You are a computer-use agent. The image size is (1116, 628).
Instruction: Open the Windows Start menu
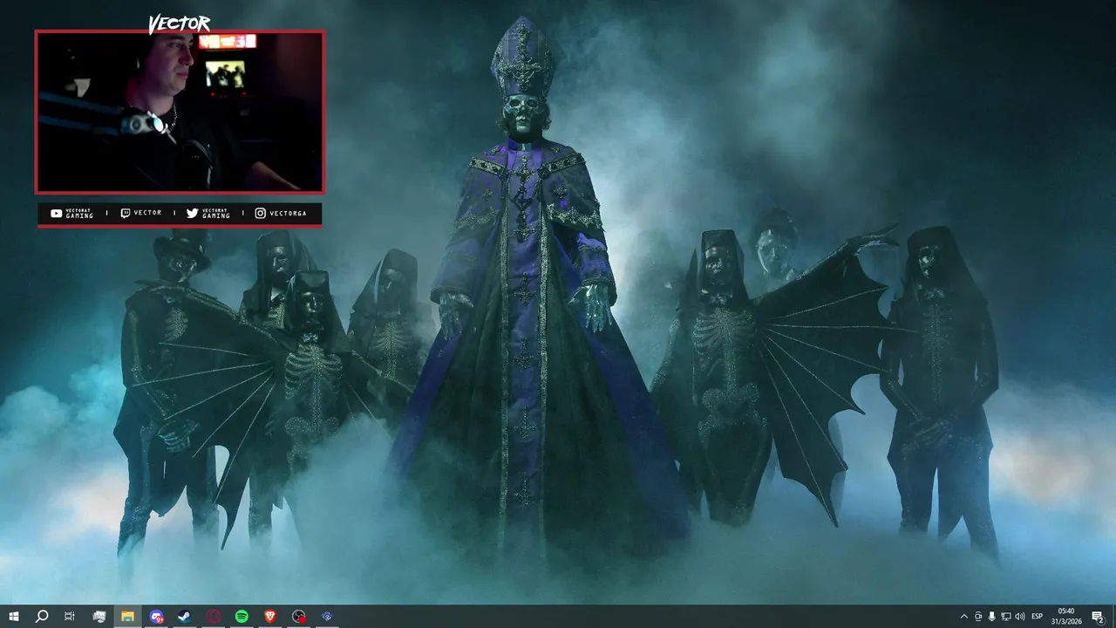coord(13,617)
